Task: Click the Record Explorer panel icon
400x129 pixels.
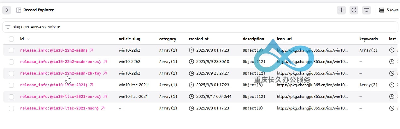Action: pos(19,10)
